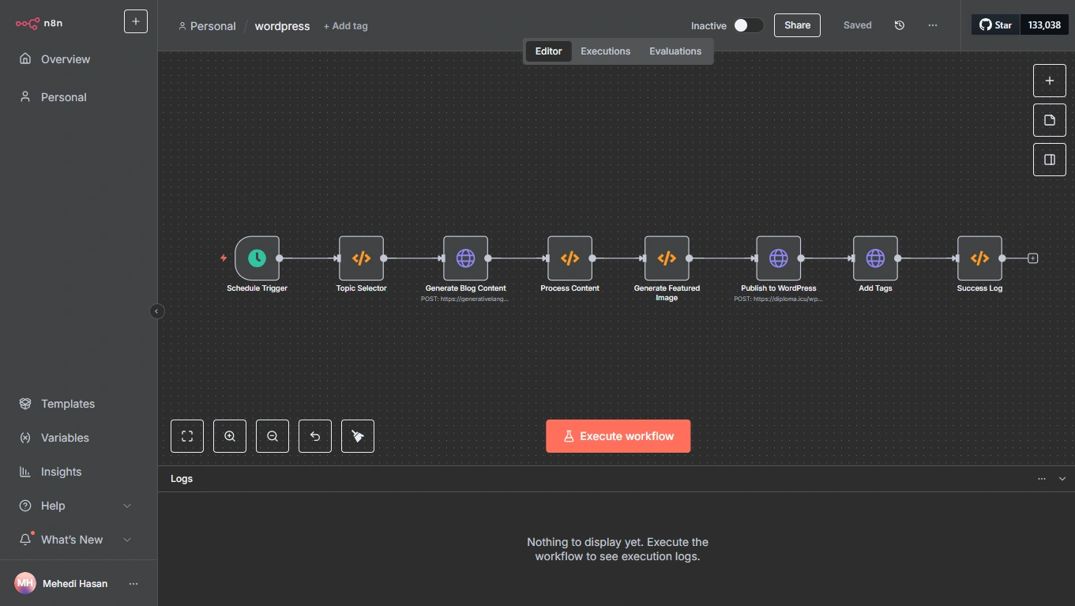
Task: Click the wordpress workflow name
Action: (x=282, y=26)
